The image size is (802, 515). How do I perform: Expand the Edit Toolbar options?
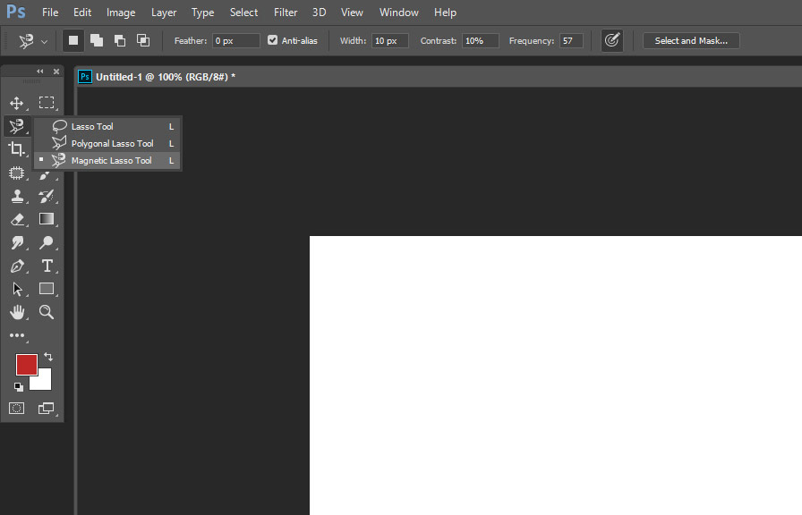click(17, 335)
